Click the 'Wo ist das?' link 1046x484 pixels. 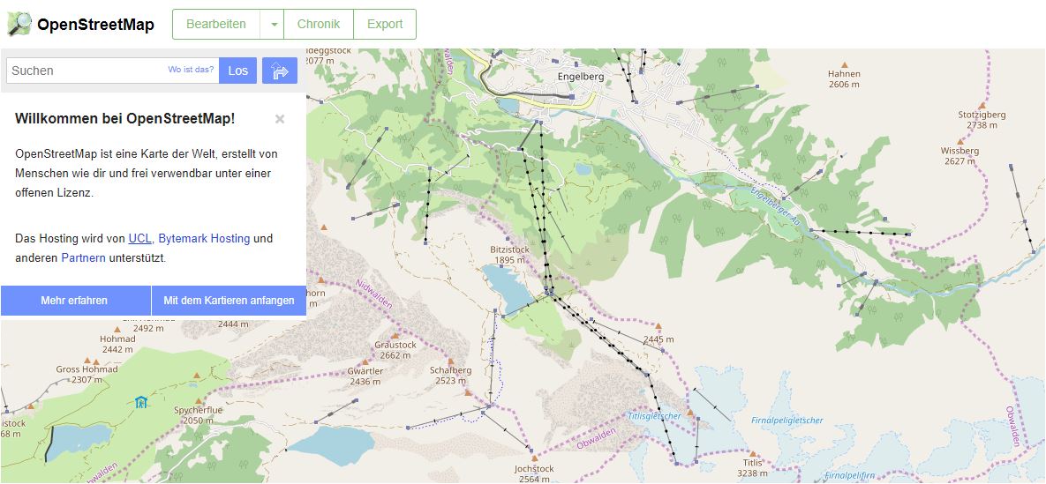pos(191,70)
